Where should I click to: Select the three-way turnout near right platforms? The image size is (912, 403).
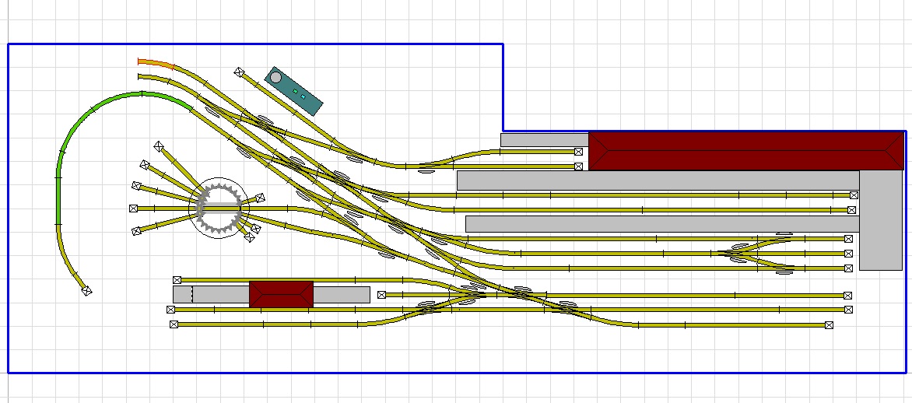[x=739, y=252]
